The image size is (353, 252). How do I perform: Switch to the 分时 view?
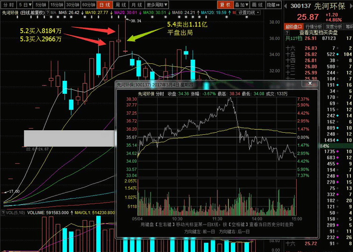coord(8,4)
